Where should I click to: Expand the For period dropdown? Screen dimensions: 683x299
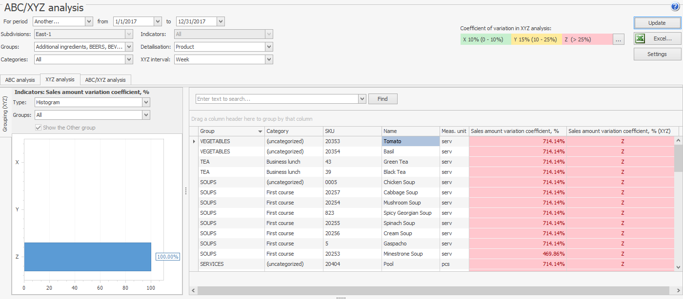pyautogui.click(x=89, y=21)
